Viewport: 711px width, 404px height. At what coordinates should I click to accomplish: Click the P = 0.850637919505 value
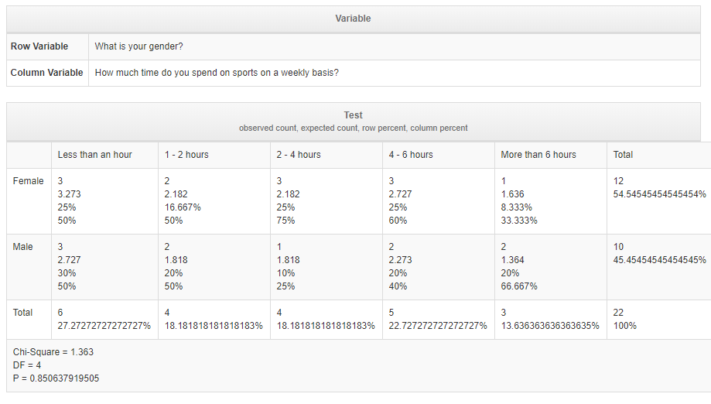point(56,378)
